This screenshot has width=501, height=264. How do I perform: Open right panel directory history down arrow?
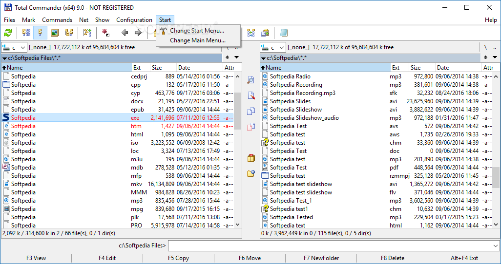click(x=495, y=57)
